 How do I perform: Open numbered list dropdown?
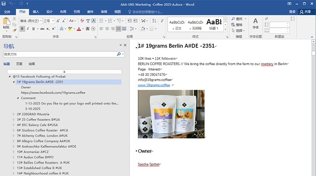(115, 21)
